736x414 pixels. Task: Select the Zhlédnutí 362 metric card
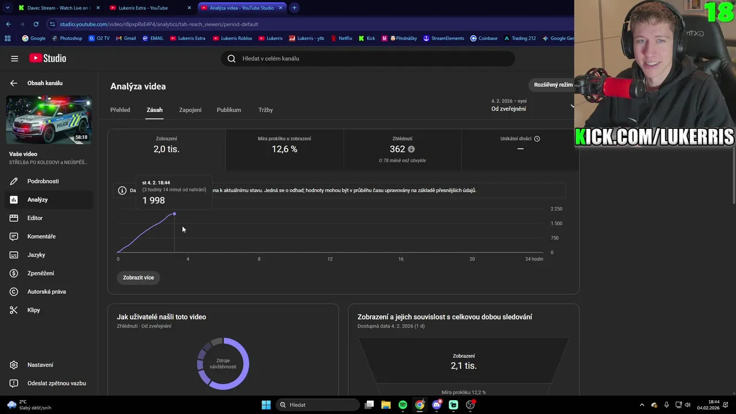coord(402,149)
